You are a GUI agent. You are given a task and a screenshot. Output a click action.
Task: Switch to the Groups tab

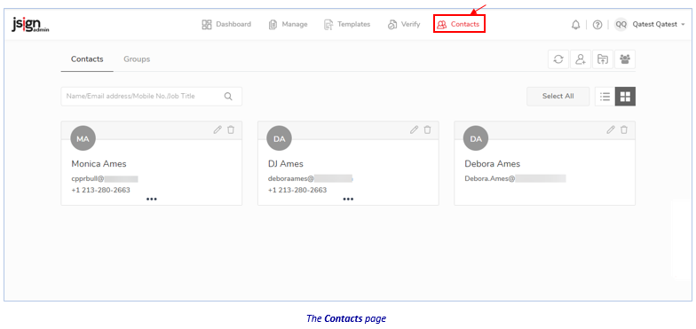137,59
